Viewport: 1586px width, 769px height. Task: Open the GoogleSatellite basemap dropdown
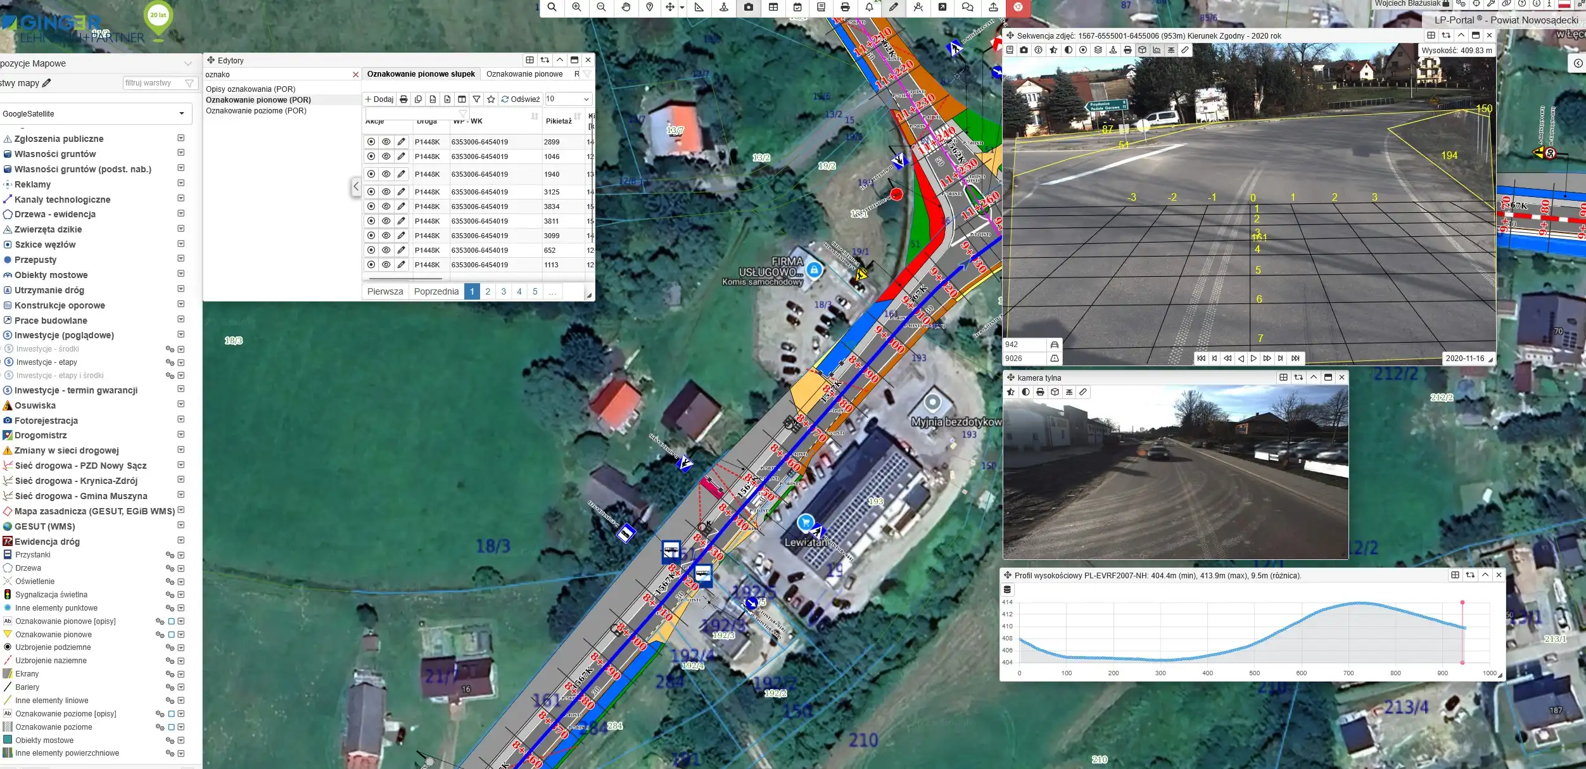[182, 114]
